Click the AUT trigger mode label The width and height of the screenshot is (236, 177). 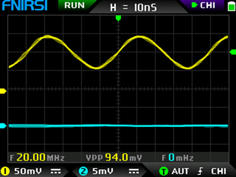[x=180, y=171]
